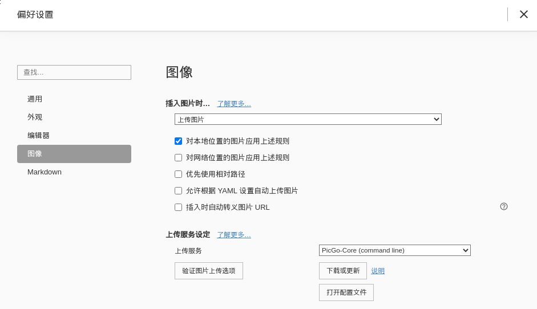Enable 插入时自动转义图片 URL option
This screenshot has width=537, height=309.
[179, 207]
